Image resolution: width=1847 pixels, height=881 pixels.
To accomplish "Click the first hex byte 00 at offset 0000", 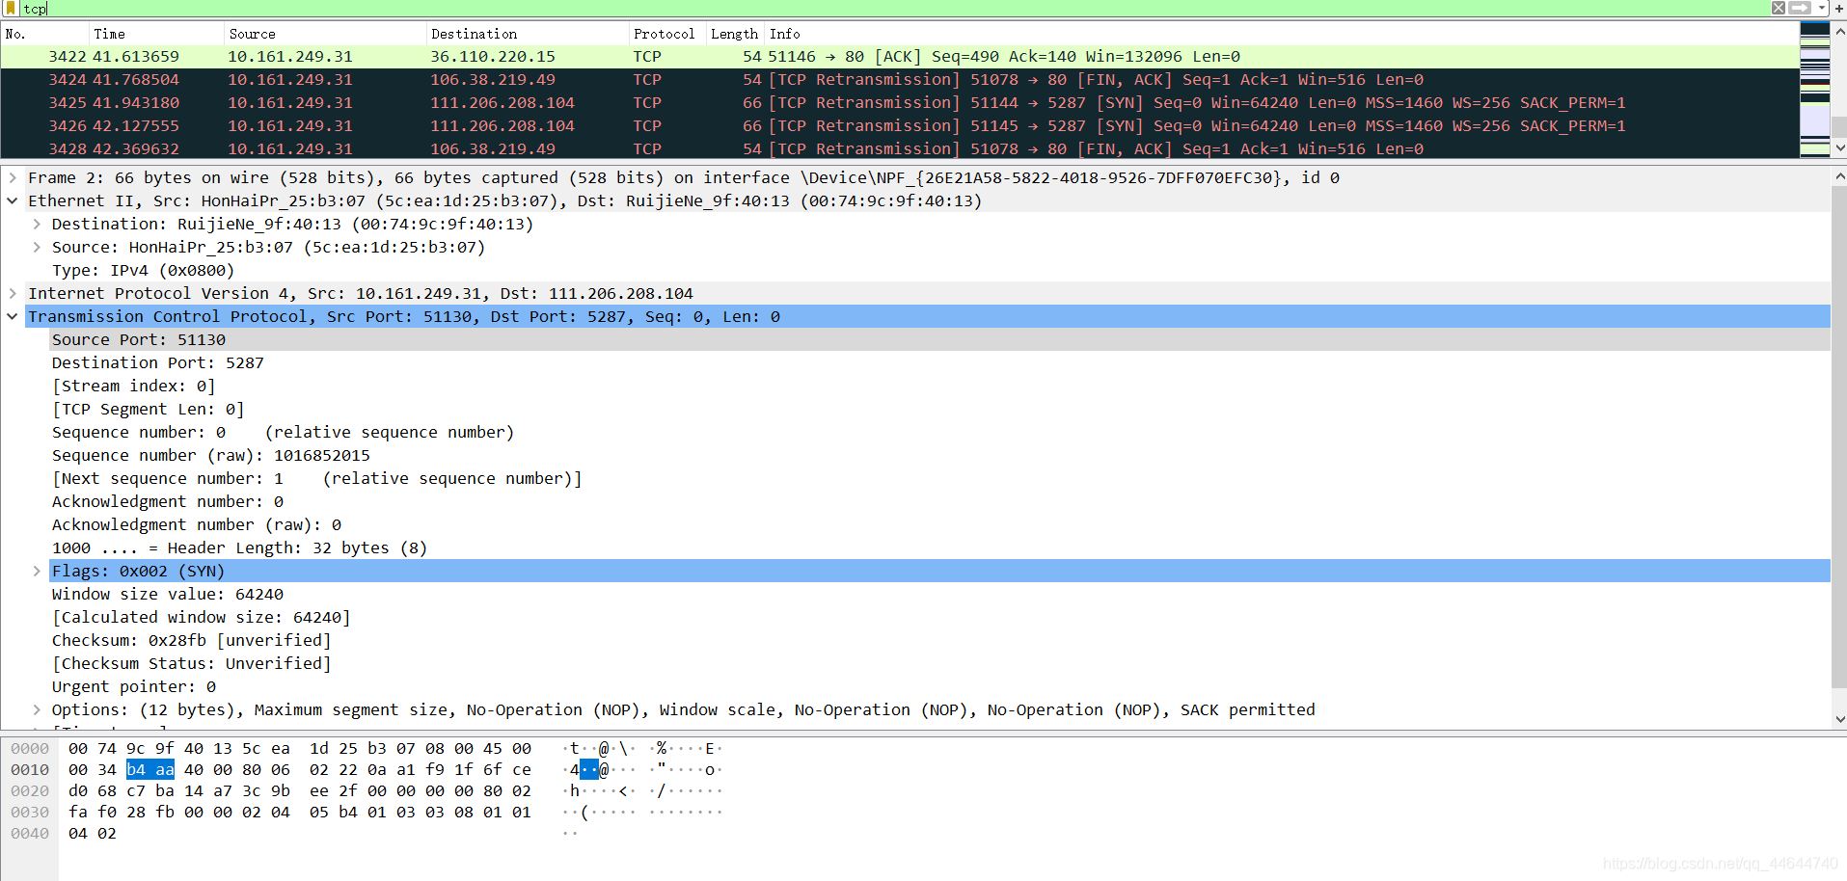I will (x=78, y=748).
